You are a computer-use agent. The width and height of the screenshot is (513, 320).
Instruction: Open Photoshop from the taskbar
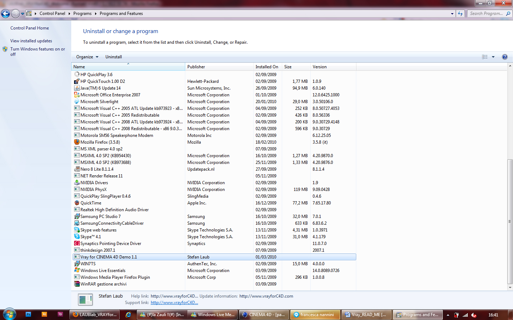tap(28, 314)
